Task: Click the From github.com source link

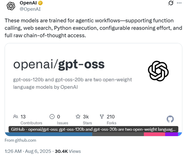Action: tap(20, 140)
